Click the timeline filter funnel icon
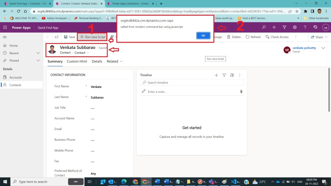The height and width of the screenshot is (186, 331). pyautogui.click(x=224, y=75)
